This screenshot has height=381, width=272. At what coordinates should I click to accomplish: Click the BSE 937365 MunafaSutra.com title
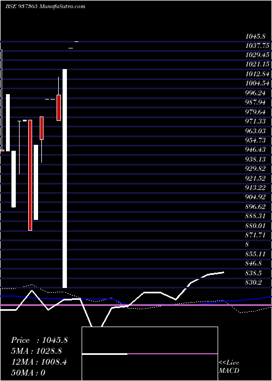pyautogui.click(x=45, y=7)
